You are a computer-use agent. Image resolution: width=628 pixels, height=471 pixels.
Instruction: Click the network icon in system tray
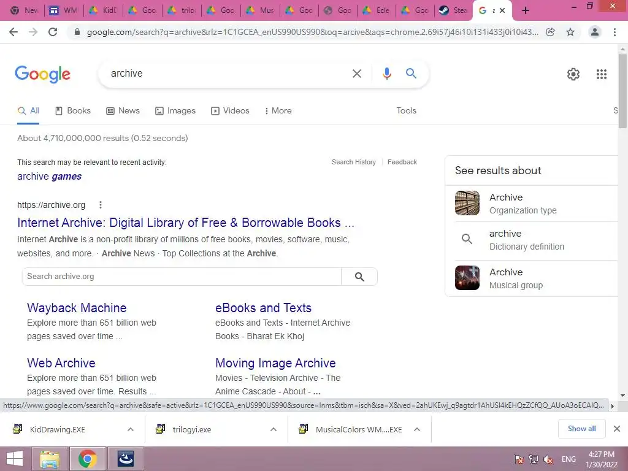[533, 459]
